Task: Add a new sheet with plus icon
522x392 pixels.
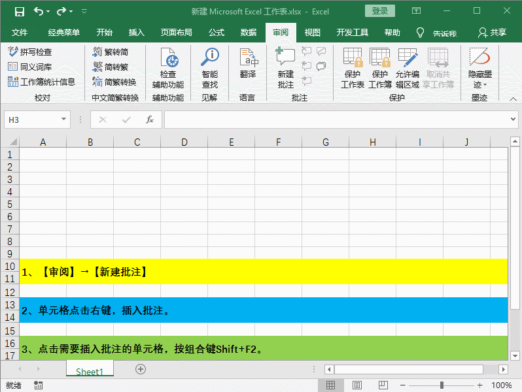Action: (x=141, y=369)
